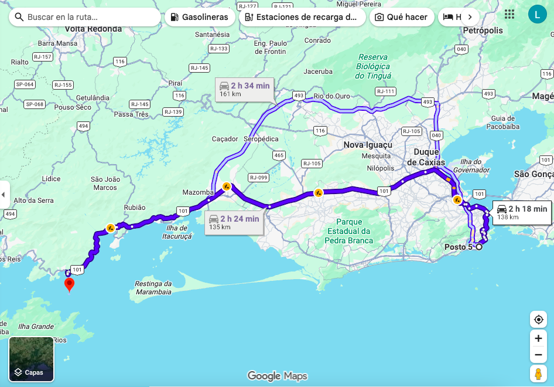Expand the collapsed side panel

pos(4,195)
